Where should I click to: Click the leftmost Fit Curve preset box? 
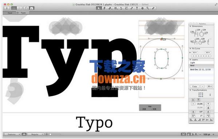click(x=192, y=56)
